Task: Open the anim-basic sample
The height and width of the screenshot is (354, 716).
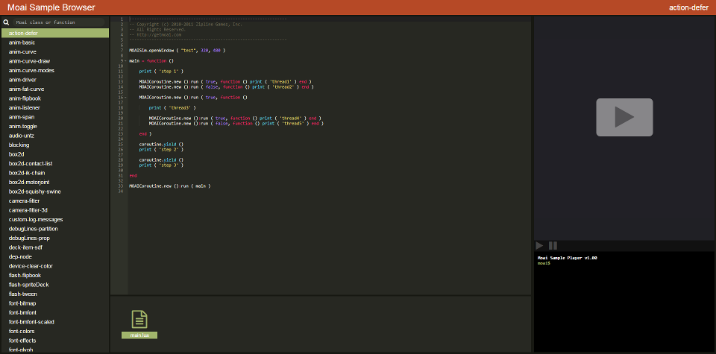Action: click(x=55, y=42)
